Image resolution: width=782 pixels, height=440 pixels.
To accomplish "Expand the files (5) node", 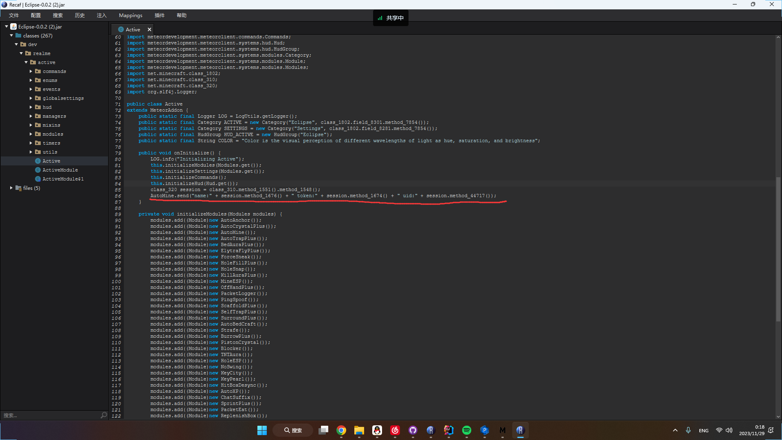I will tap(11, 188).
